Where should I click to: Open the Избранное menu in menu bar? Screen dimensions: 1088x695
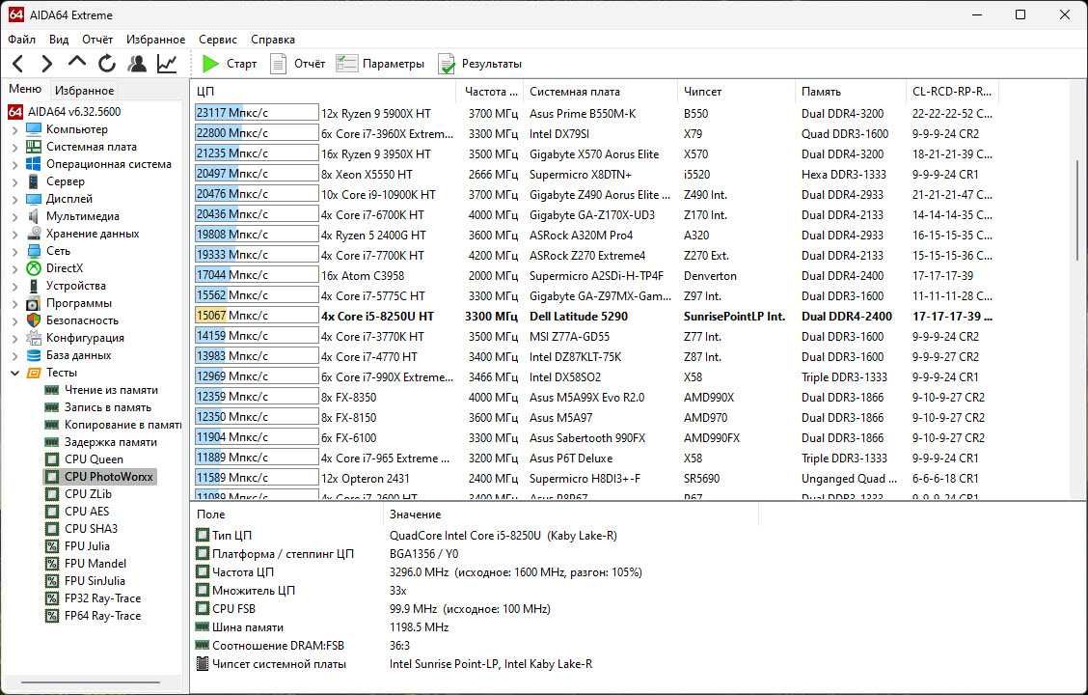pyautogui.click(x=155, y=40)
